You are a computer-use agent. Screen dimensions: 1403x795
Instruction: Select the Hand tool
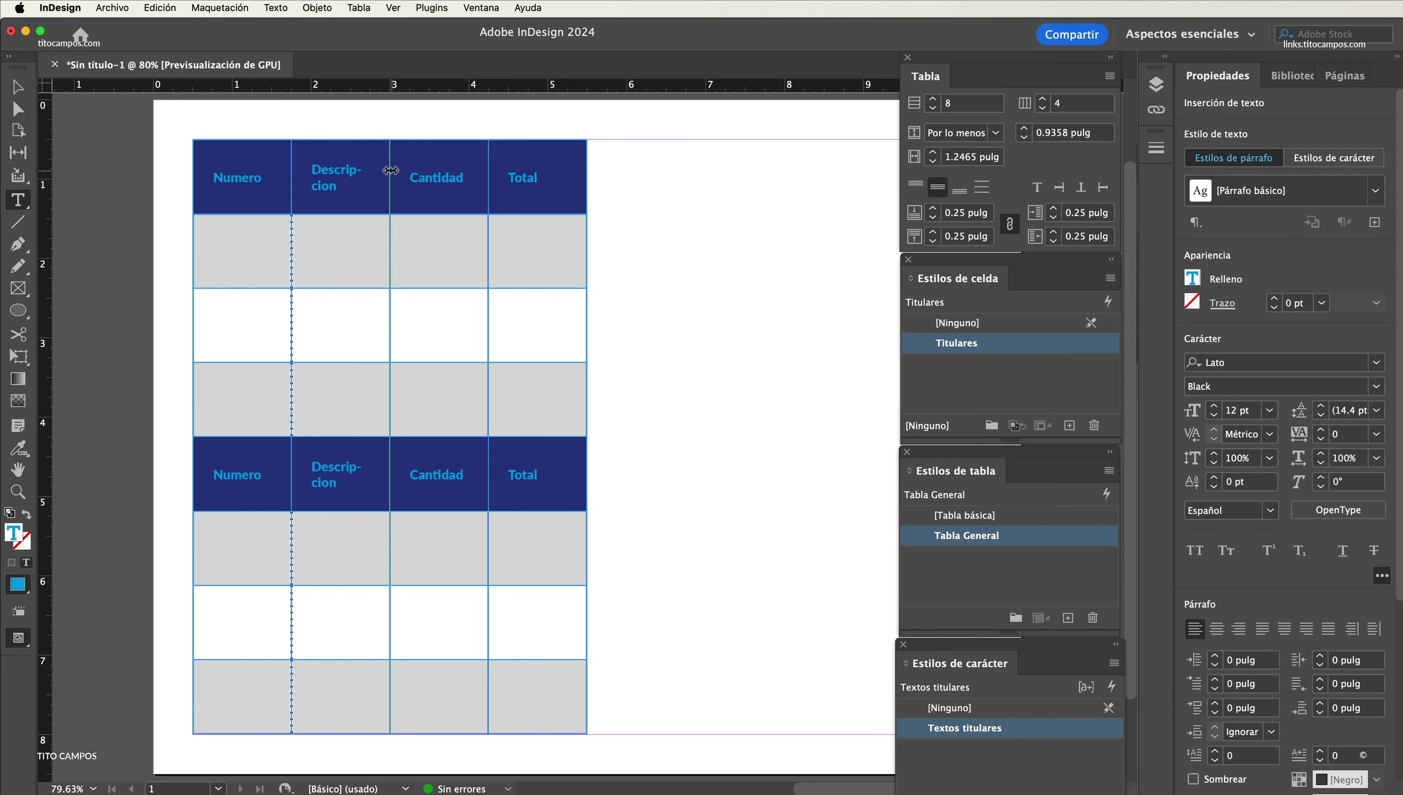click(x=17, y=470)
